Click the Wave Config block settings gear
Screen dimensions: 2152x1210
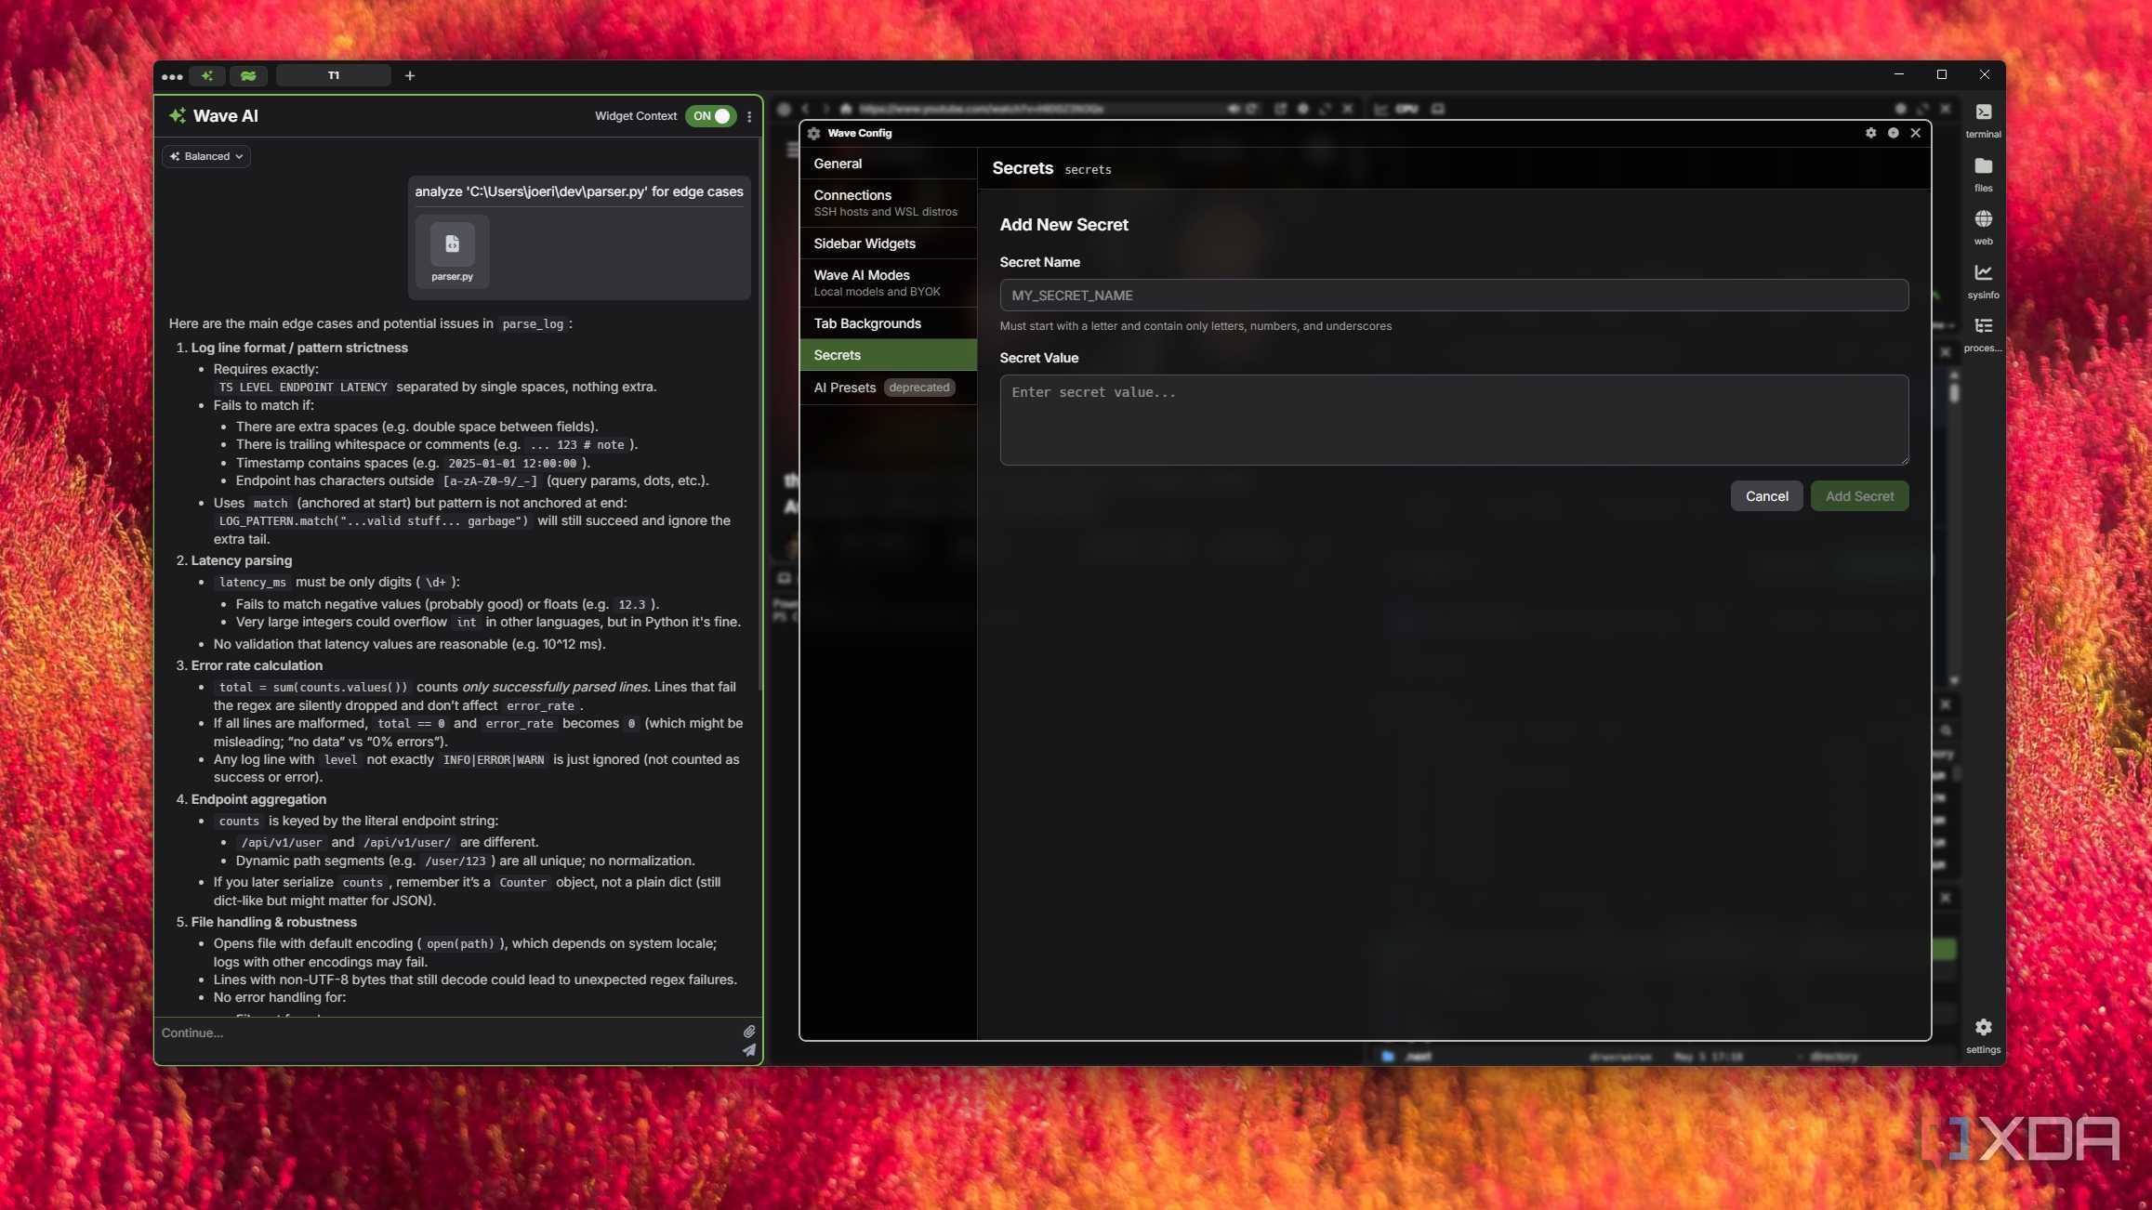(1870, 133)
